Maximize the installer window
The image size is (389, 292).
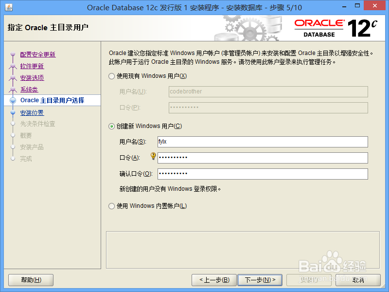click(357, 6)
